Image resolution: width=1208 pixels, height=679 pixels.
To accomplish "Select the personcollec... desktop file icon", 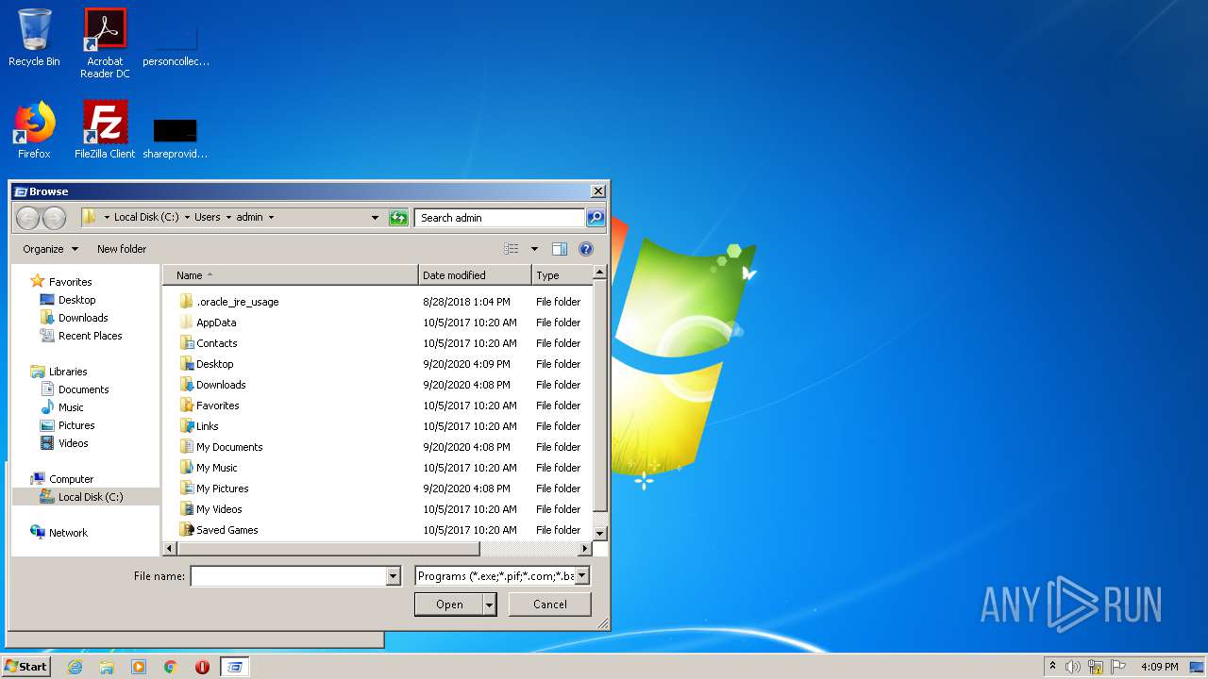I will 176,43.
